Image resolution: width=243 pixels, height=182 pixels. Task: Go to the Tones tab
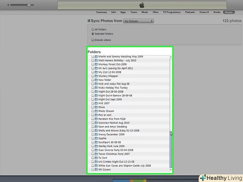point(134,12)
